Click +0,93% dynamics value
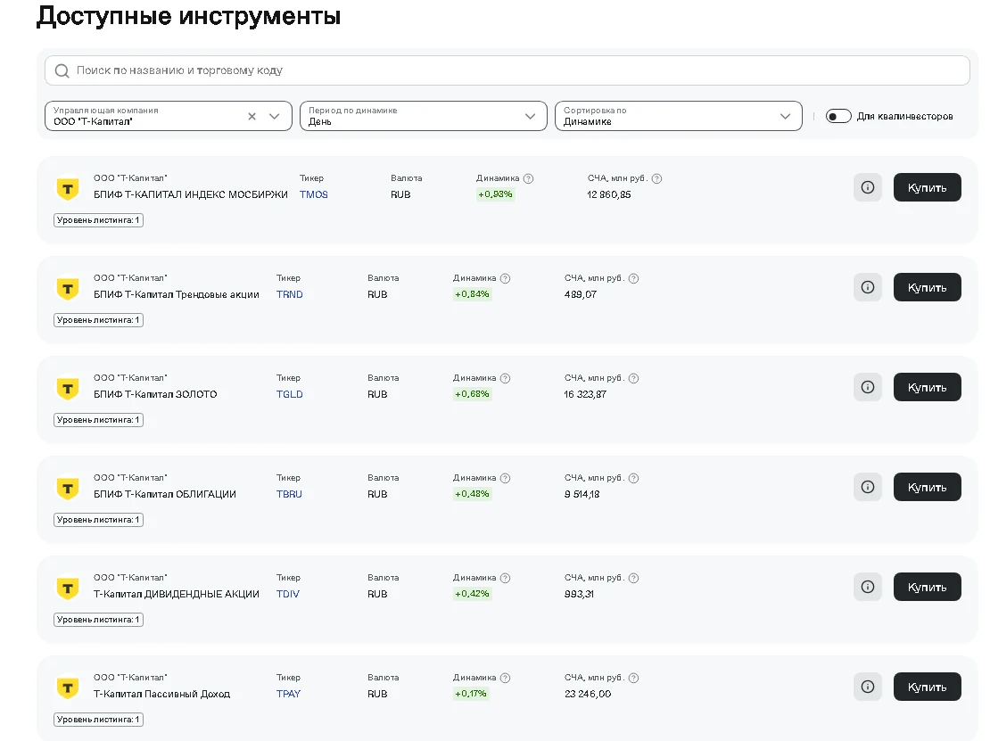 (496, 194)
